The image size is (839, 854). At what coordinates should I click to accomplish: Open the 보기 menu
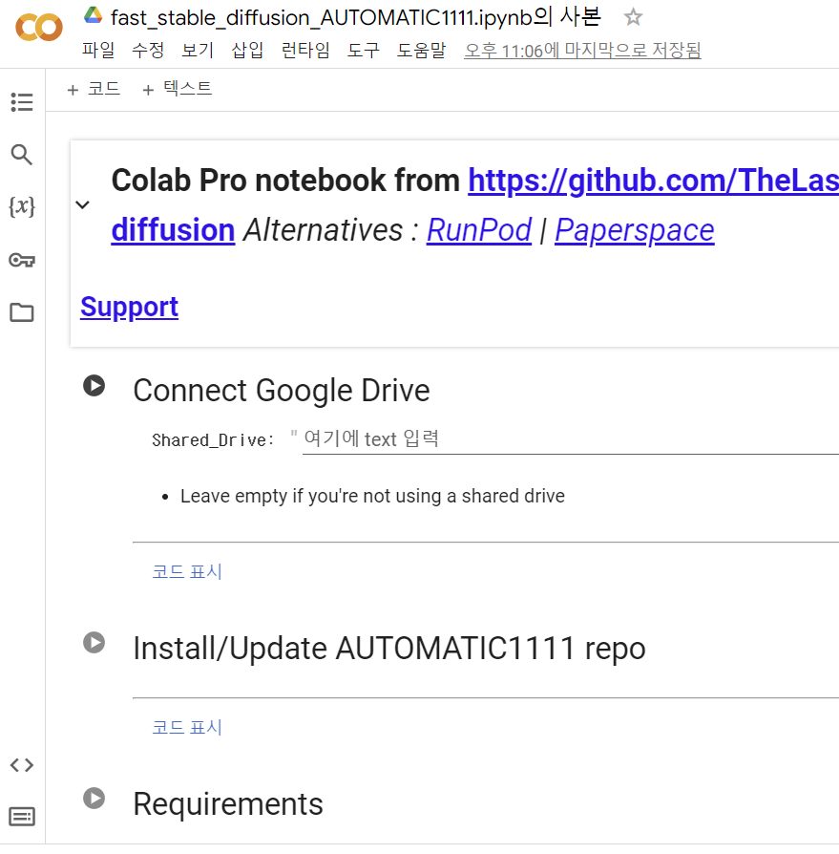click(198, 50)
